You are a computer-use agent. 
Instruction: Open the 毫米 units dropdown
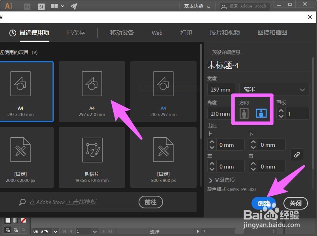pyautogui.click(x=274, y=89)
